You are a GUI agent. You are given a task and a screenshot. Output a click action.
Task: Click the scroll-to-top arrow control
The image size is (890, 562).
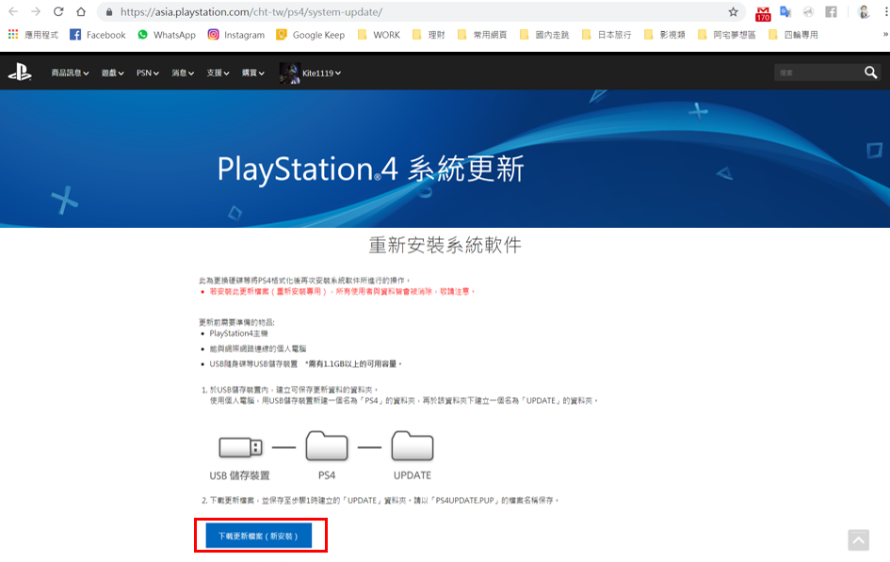(x=858, y=540)
